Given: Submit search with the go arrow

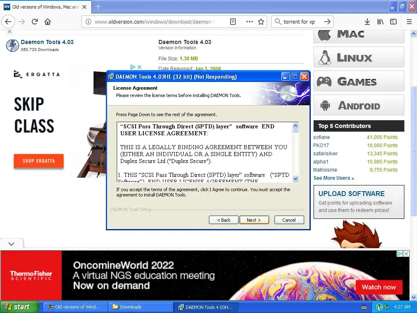Looking at the screenshot, I should point(327,22).
